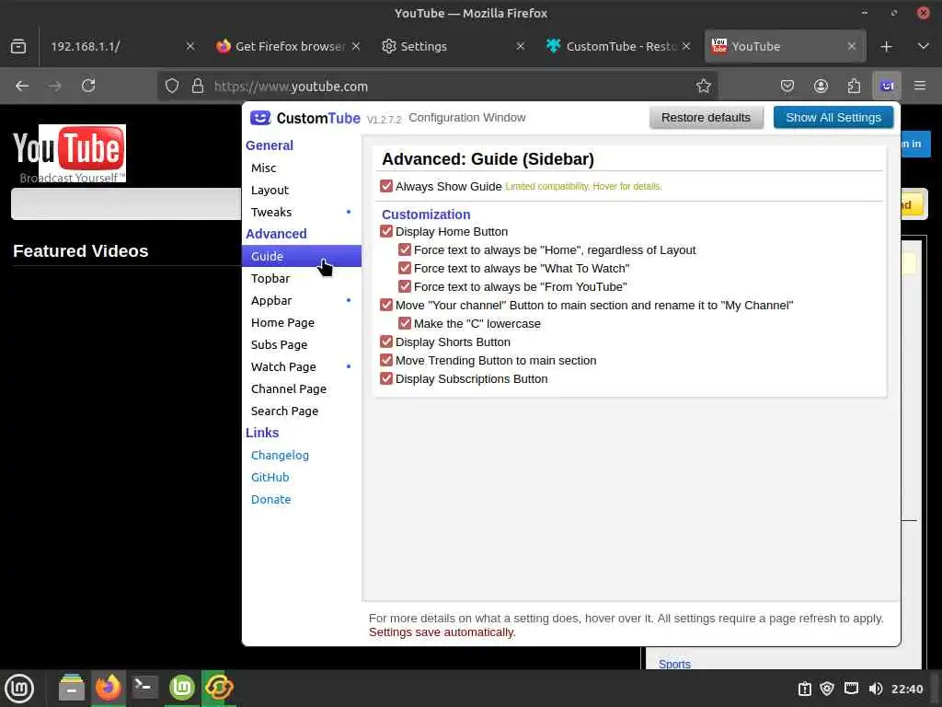This screenshot has width=942, height=707.
Task: Open the Firefox account icon
Action: pyautogui.click(x=821, y=86)
